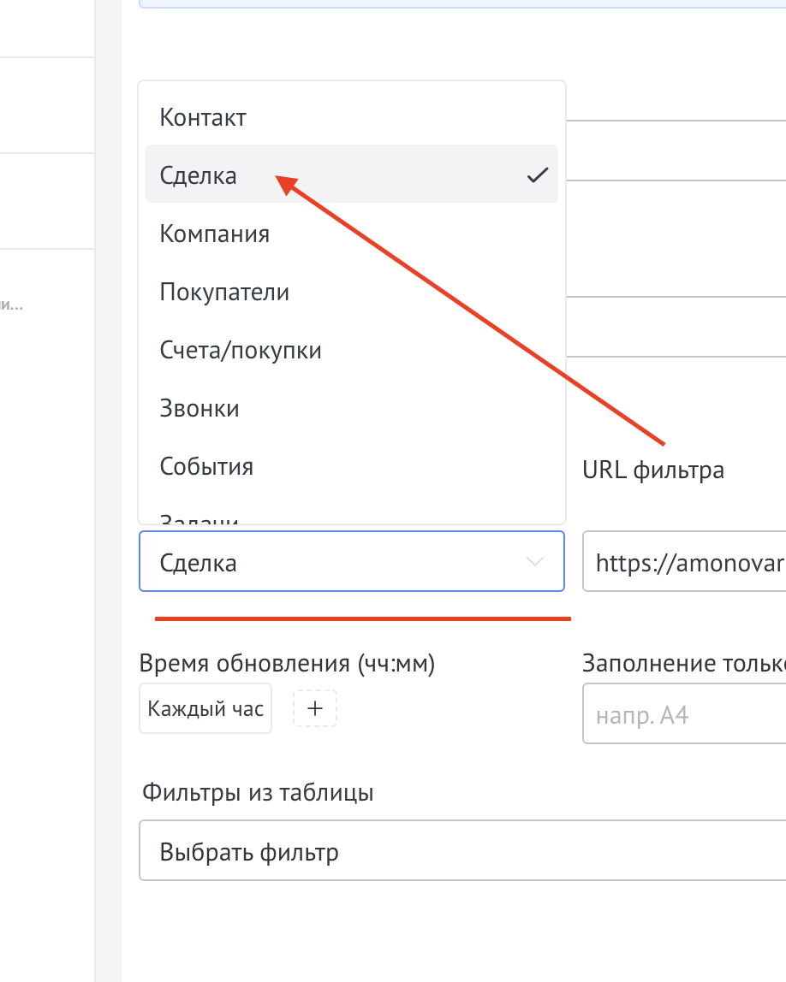Click the Время обновления (чч:мм) label
Image resolution: width=786 pixels, height=982 pixels.
pyautogui.click(x=287, y=664)
